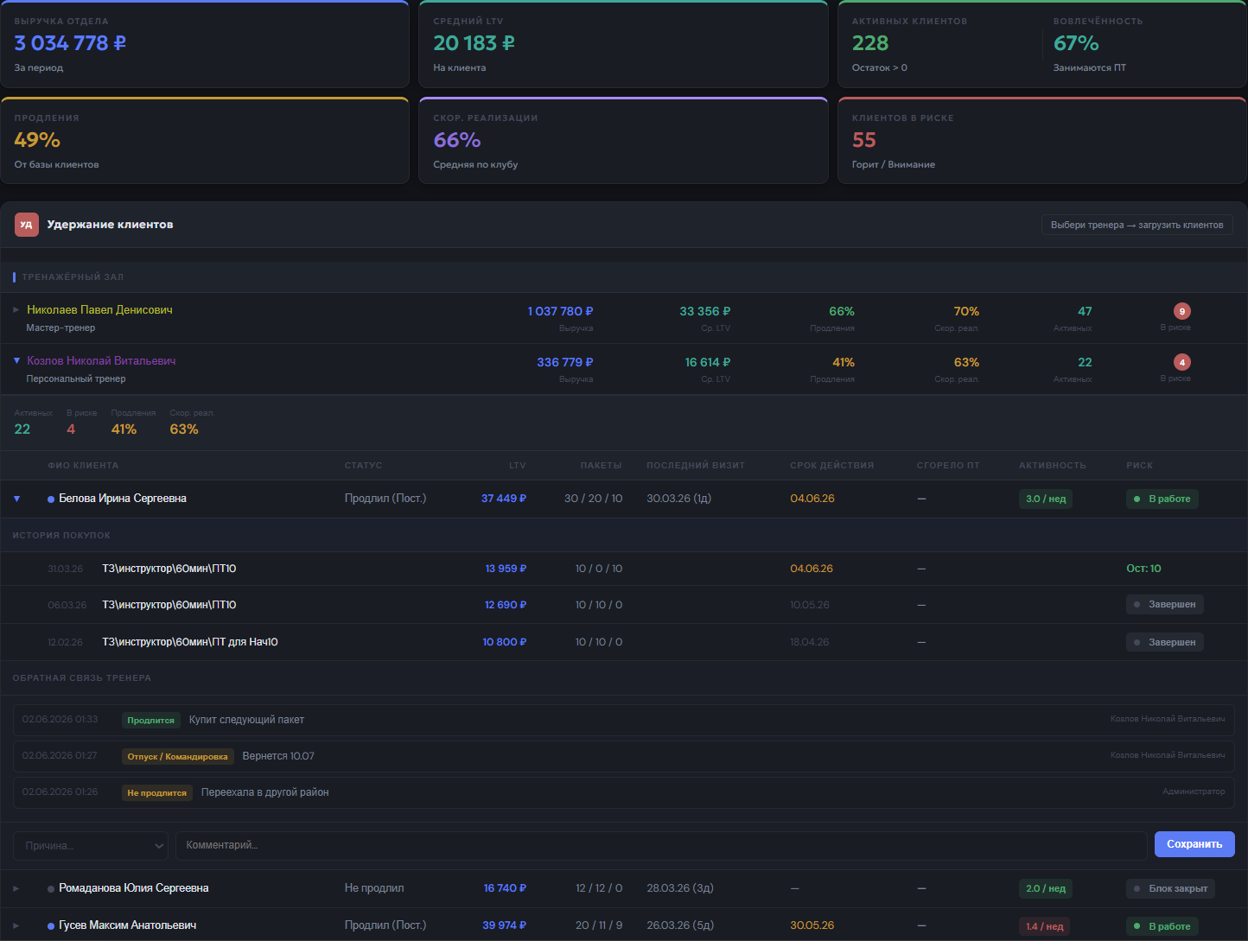The image size is (1248, 941).
Task: Click blue status dot beside Белова Ирина
Action: (x=51, y=499)
